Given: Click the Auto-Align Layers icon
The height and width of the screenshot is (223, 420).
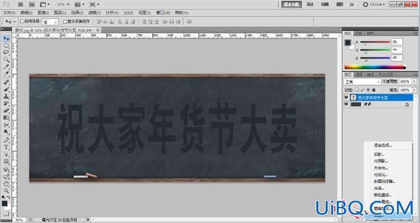Looking at the screenshot, I should [x=189, y=22].
